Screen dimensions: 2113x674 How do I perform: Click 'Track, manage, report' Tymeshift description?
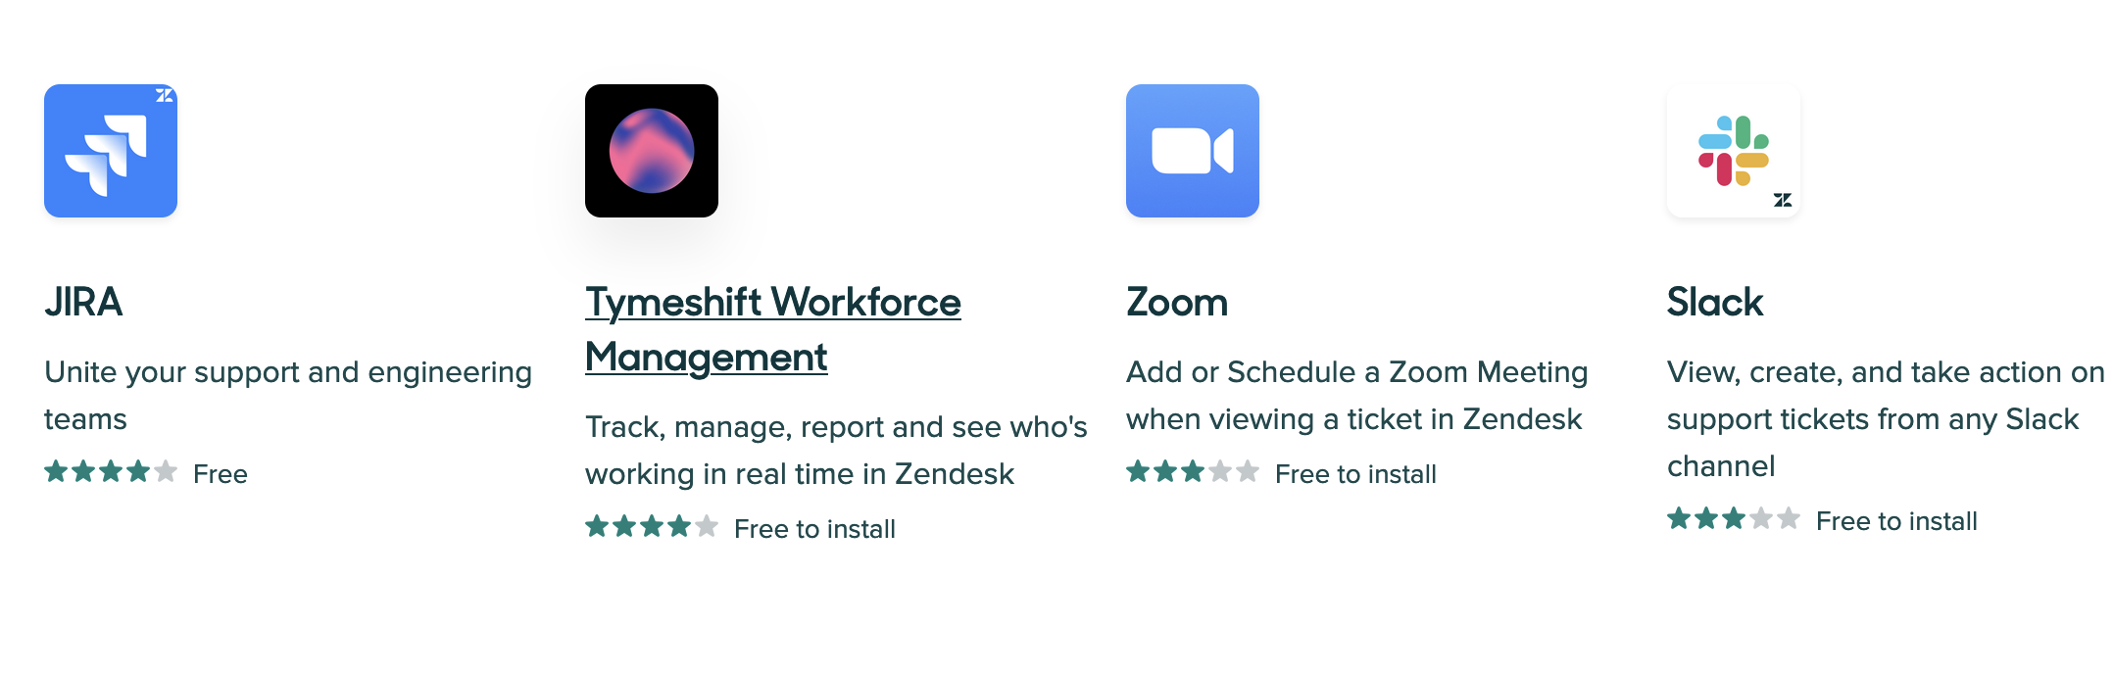(836, 451)
